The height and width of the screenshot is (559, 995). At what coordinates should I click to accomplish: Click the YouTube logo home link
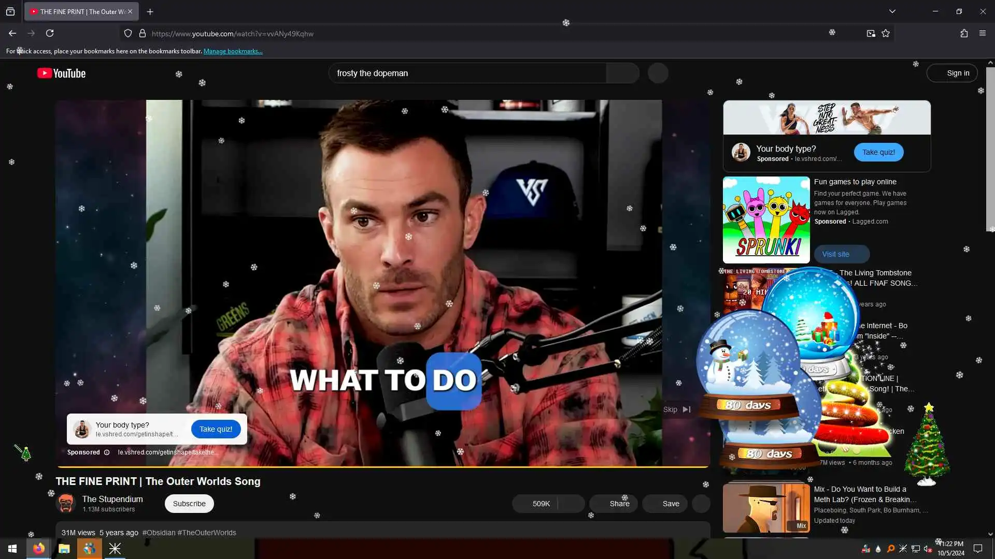coord(62,73)
